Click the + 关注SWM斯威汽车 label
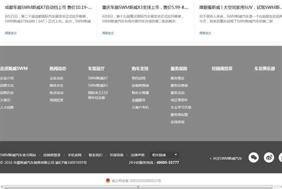282x189 pixels. coord(226,159)
